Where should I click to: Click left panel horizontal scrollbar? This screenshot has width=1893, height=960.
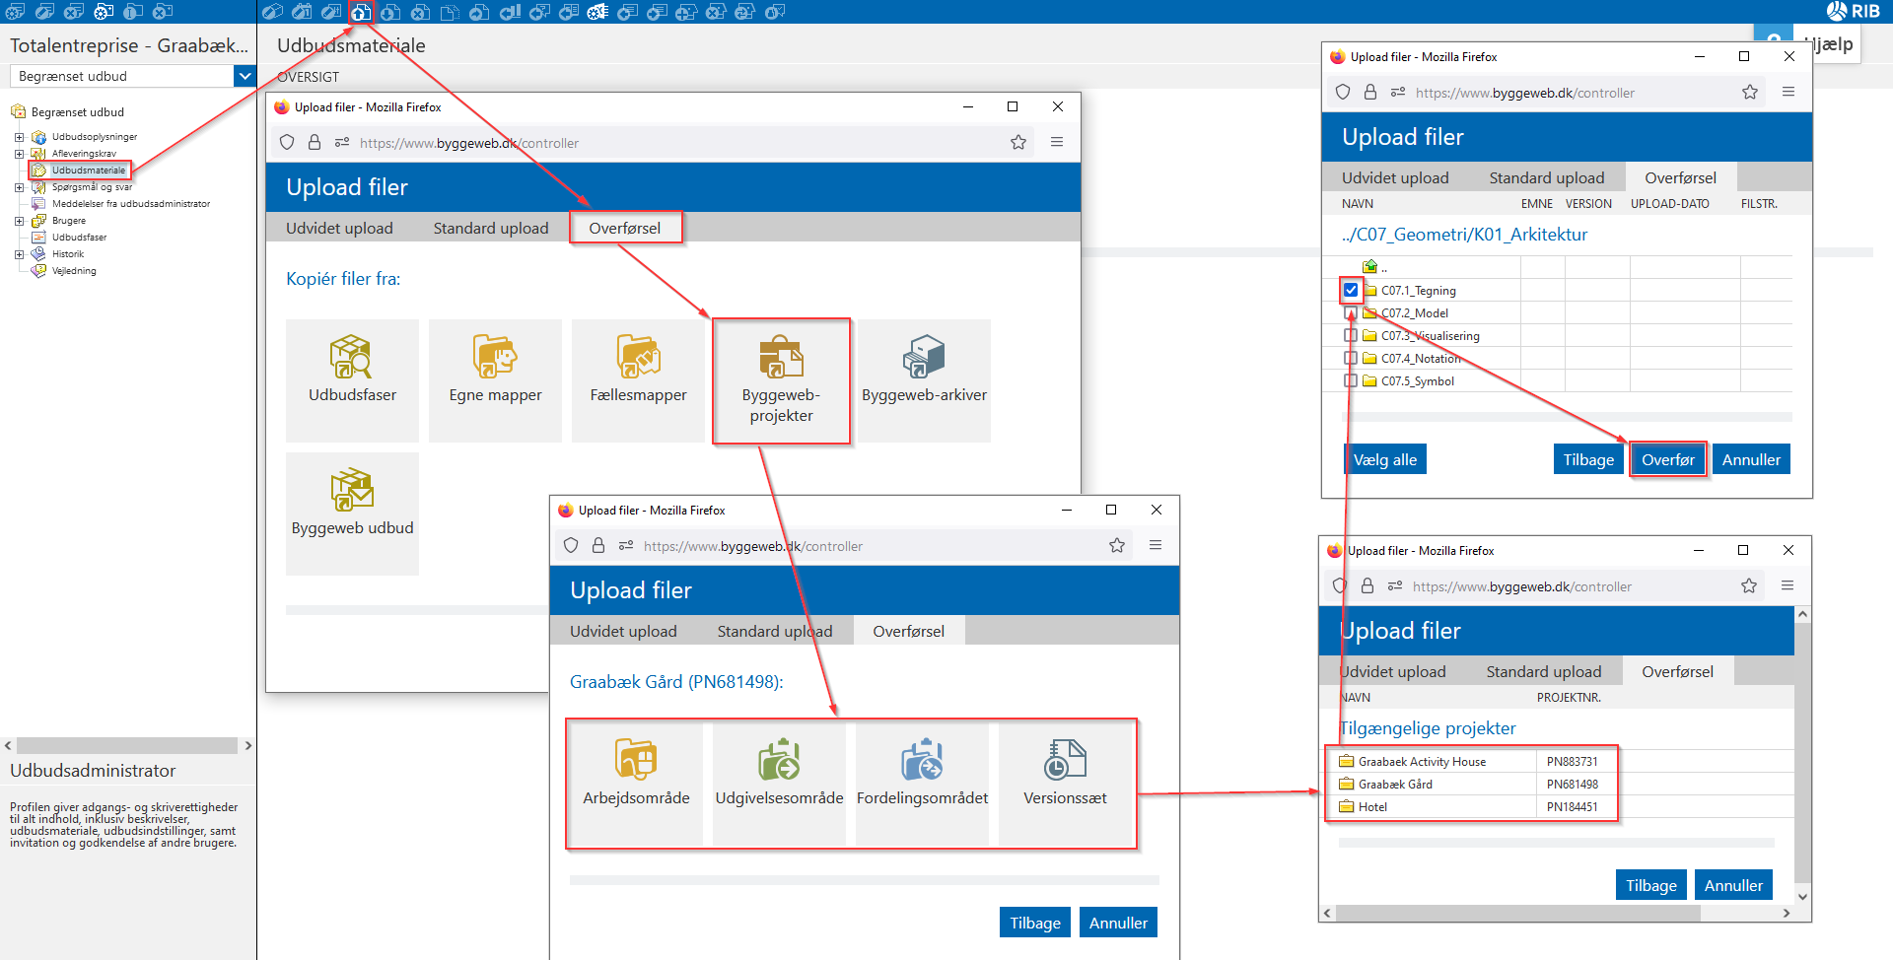[127, 745]
